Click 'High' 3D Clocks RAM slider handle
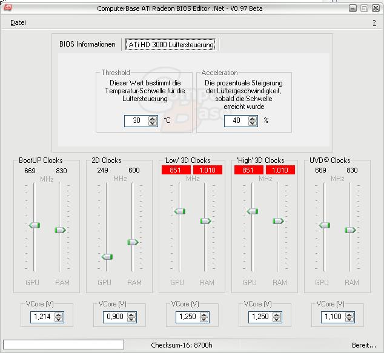This screenshot has height=353, width=384. [278, 221]
